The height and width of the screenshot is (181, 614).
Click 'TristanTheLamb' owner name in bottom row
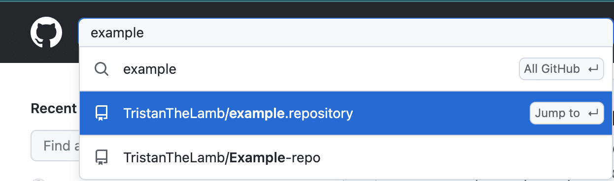click(174, 158)
